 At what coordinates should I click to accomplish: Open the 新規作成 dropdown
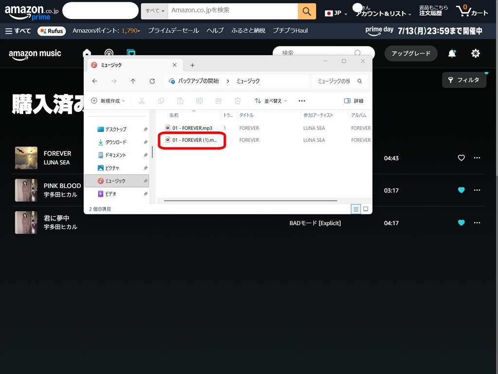pos(108,101)
